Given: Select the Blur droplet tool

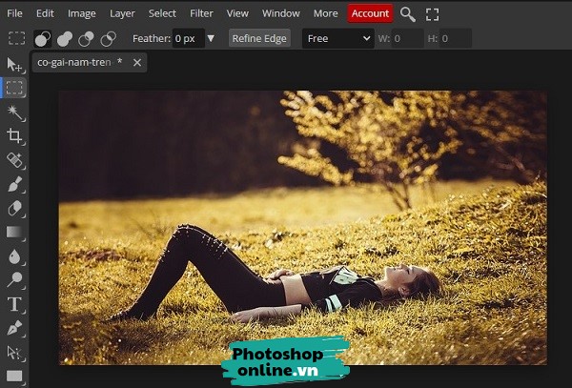Looking at the screenshot, I should click(14, 255).
